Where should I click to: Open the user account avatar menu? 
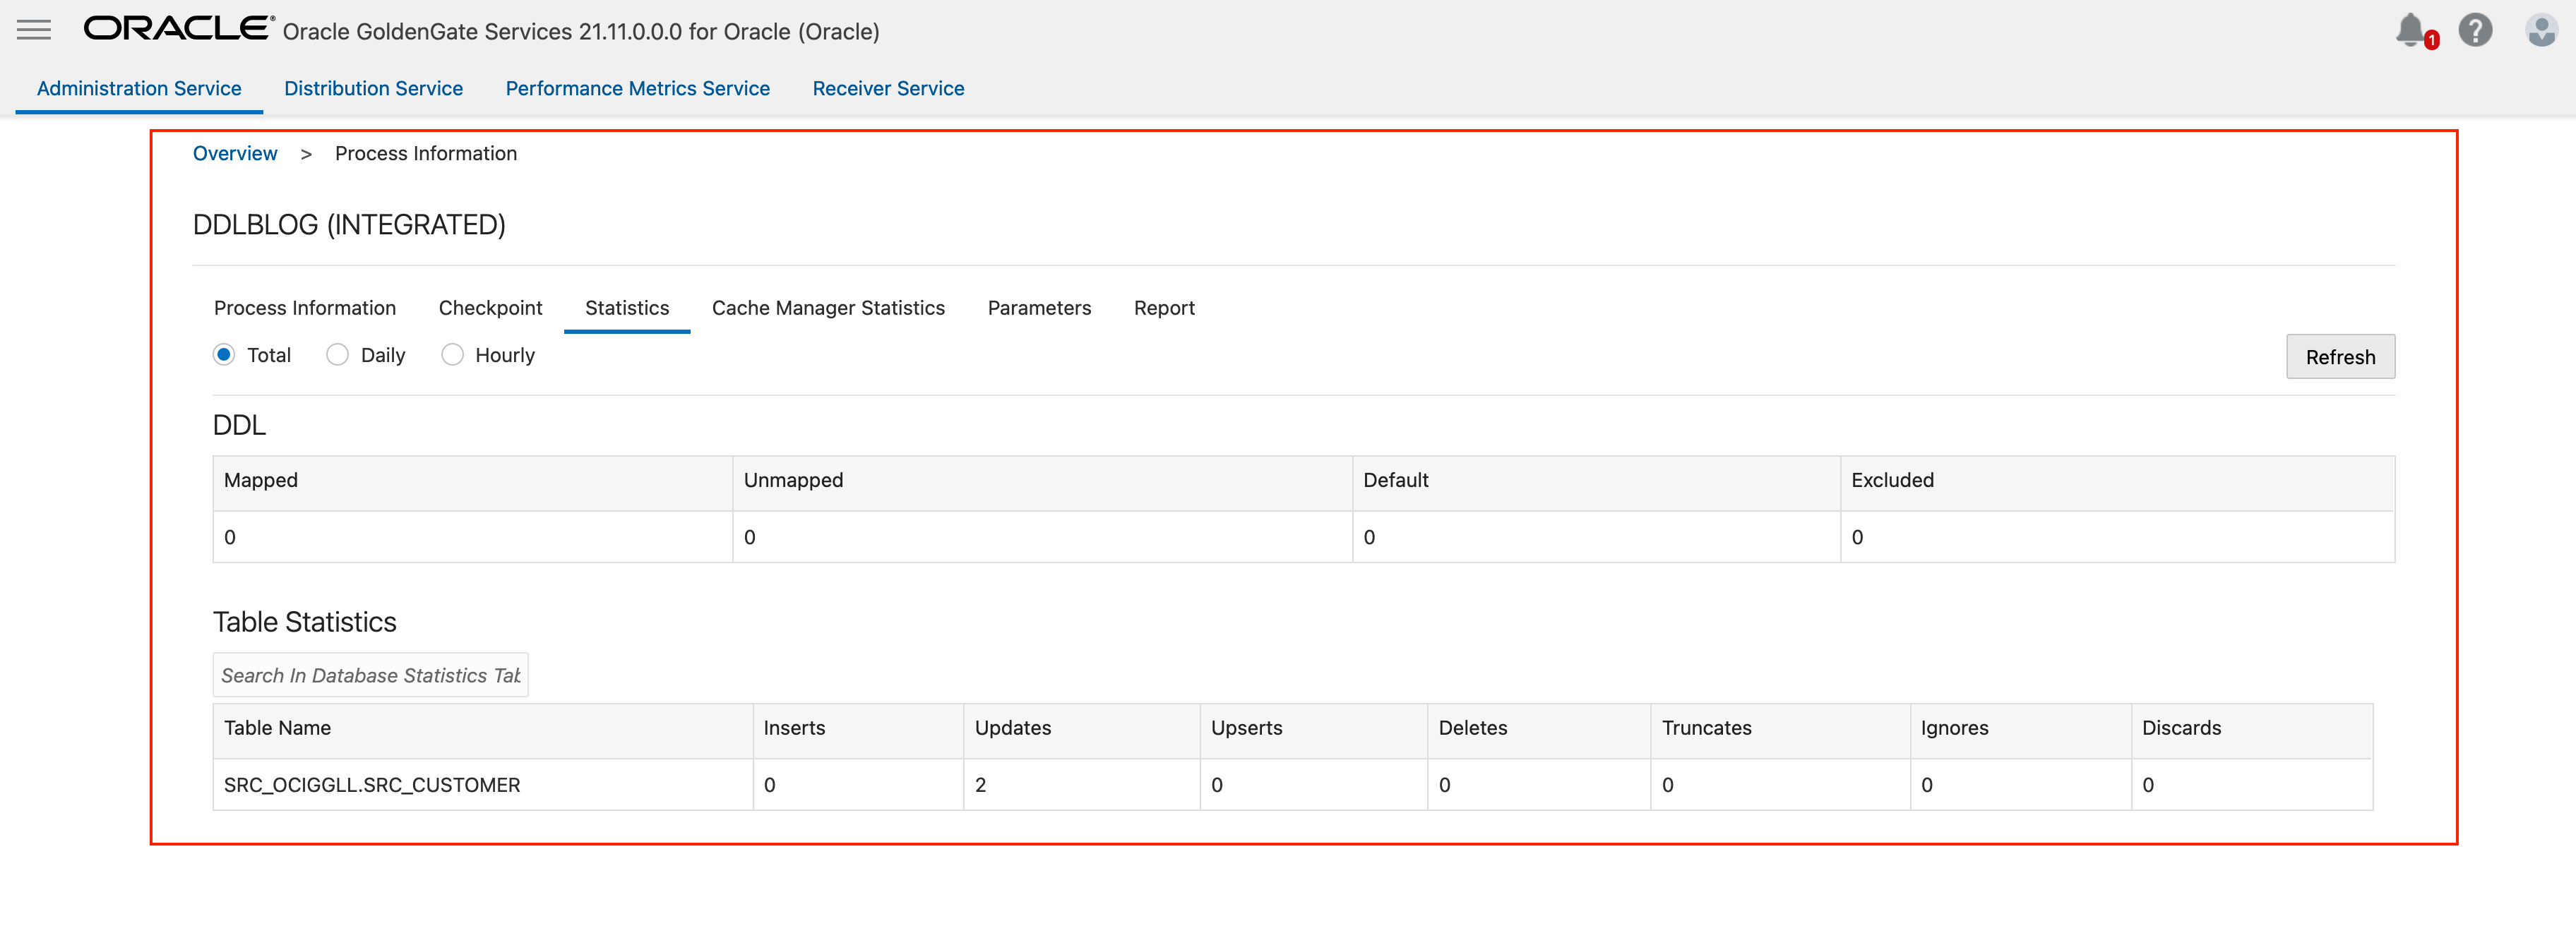(2540, 30)
